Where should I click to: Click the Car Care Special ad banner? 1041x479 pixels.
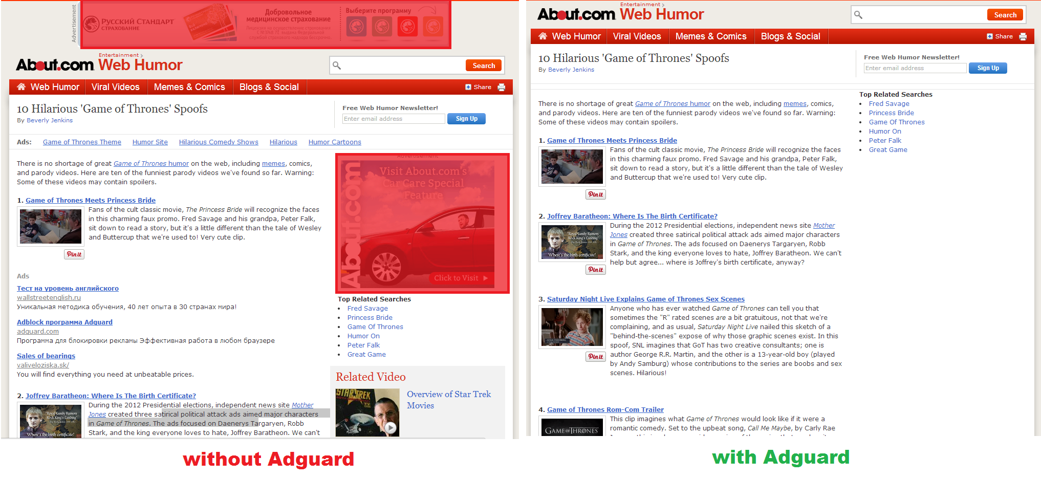point(422,224)
